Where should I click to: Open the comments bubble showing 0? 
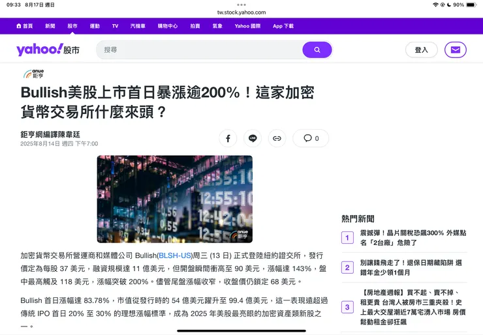pyautogui.click(x=311, y=138)
